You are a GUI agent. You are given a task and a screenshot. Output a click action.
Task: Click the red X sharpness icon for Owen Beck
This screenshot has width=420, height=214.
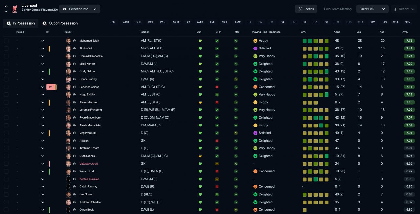click(217, 210)
